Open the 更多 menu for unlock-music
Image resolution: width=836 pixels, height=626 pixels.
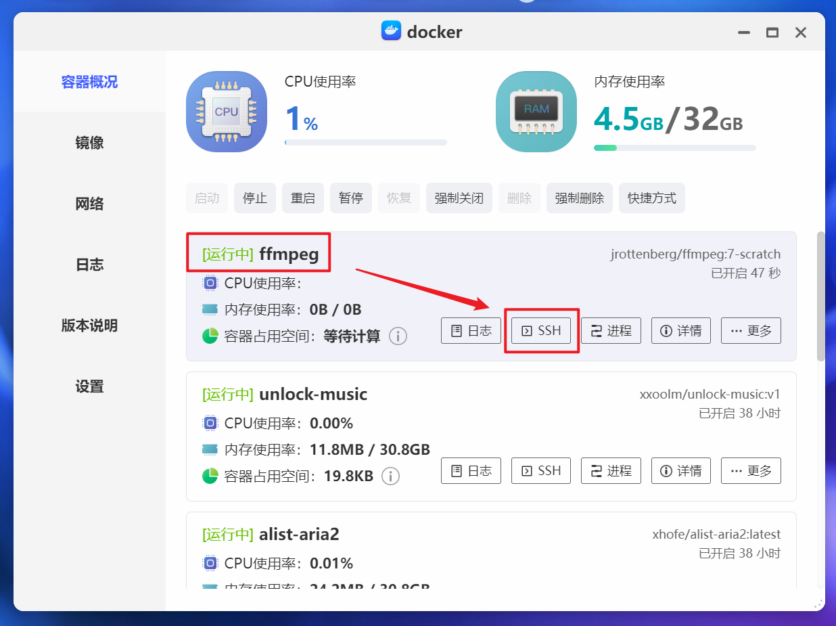751,470
